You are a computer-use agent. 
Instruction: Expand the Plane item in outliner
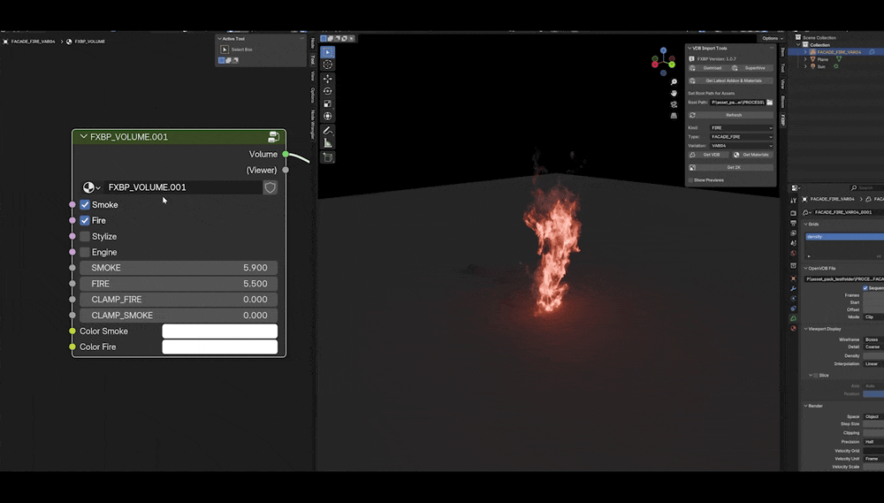[x=805, y=59]
